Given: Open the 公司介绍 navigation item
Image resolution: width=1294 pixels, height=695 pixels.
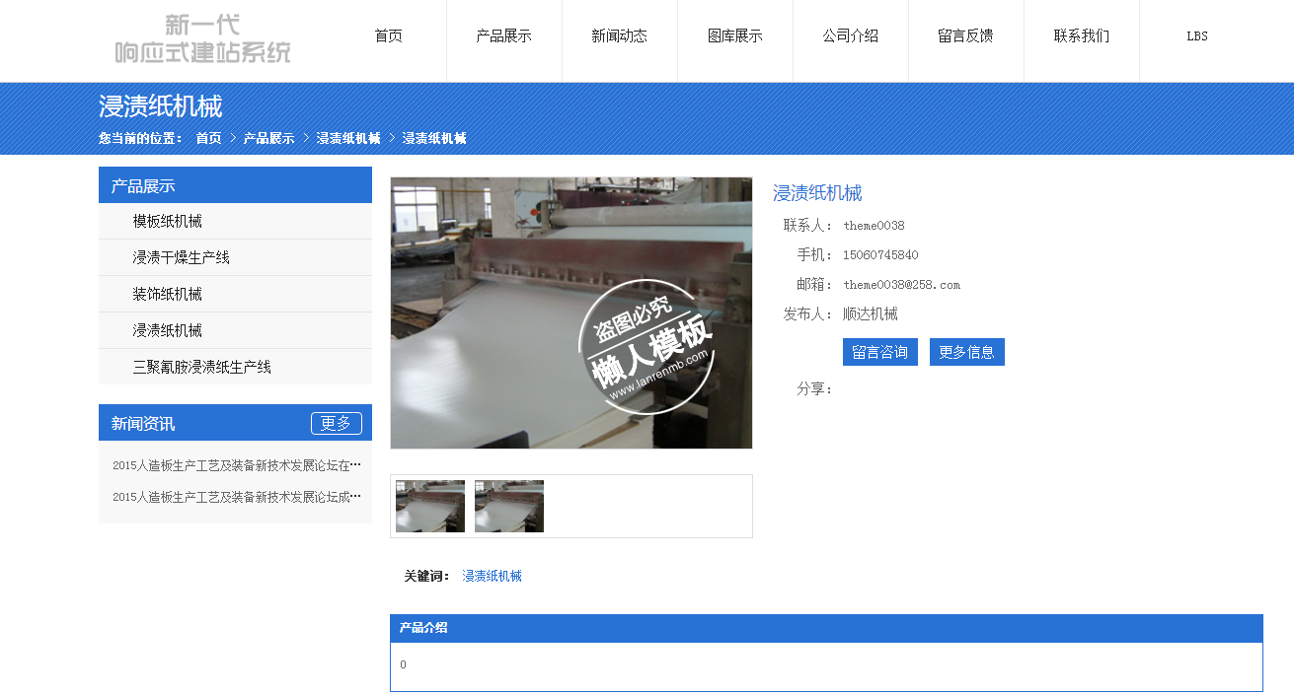Looking at the screenshot, I should [x=851, y=36].
